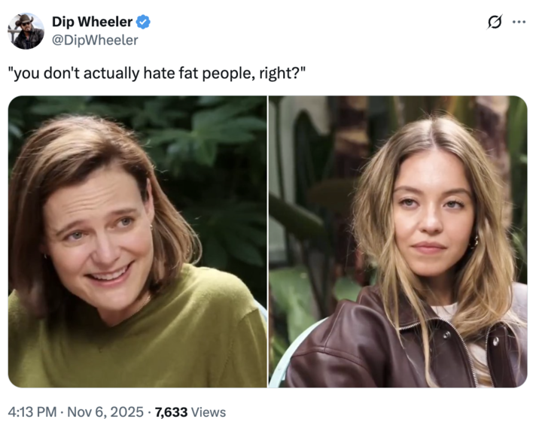Image resolution: width=539 pixels, height=431 pixels.
Task: Click the display name Dip Wheeler
Action: click(92, 23)
